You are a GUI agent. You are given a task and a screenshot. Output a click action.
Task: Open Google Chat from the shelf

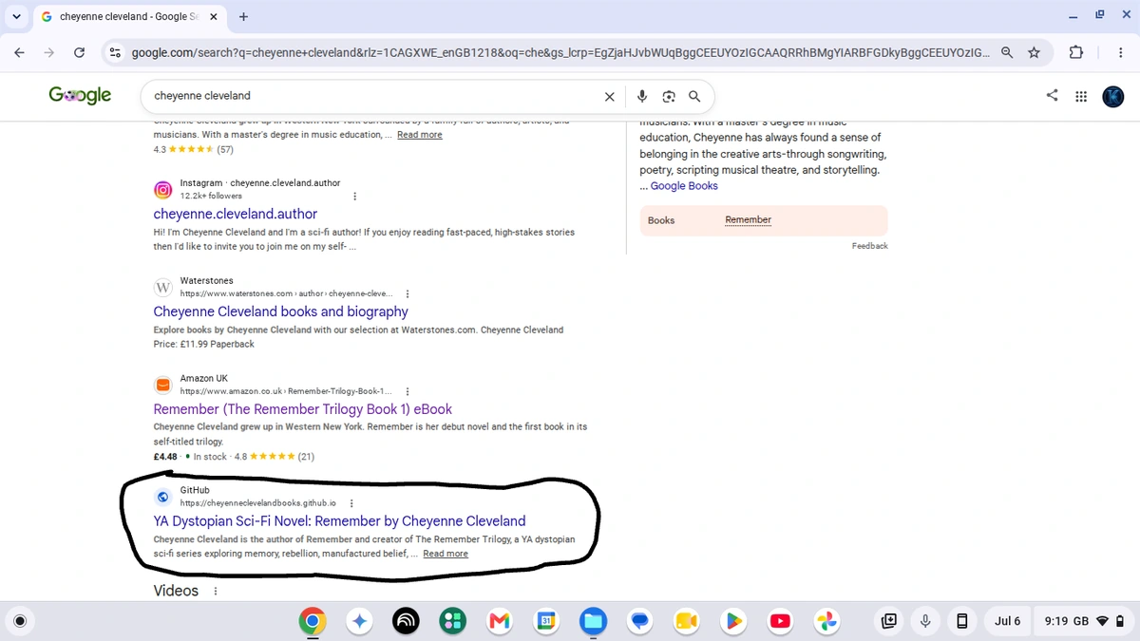click(639, 621)
